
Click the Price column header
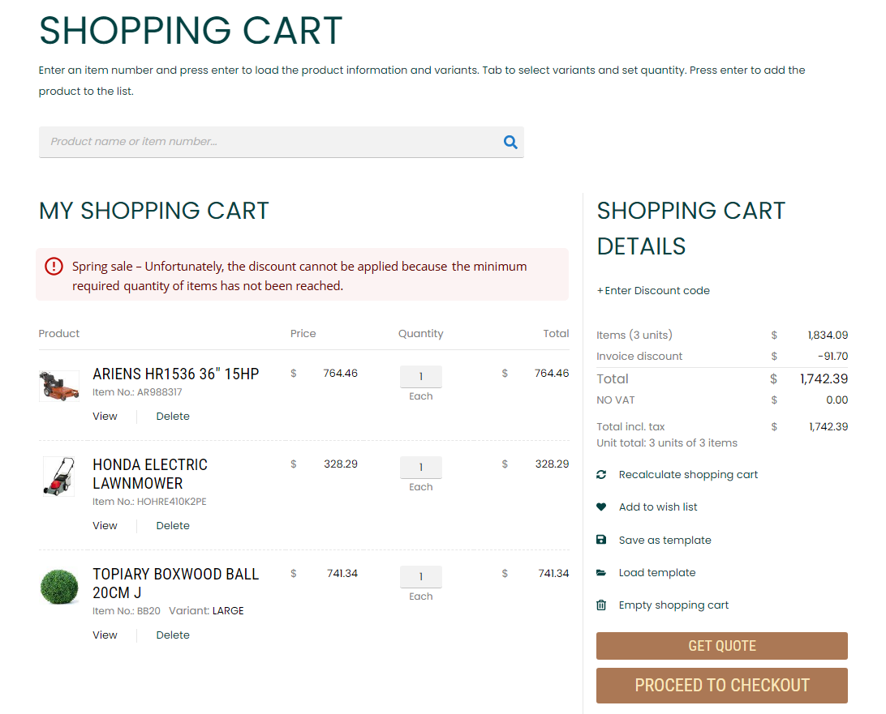(303, 334)
